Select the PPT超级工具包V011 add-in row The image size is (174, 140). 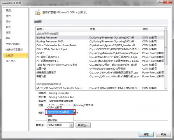100,57
